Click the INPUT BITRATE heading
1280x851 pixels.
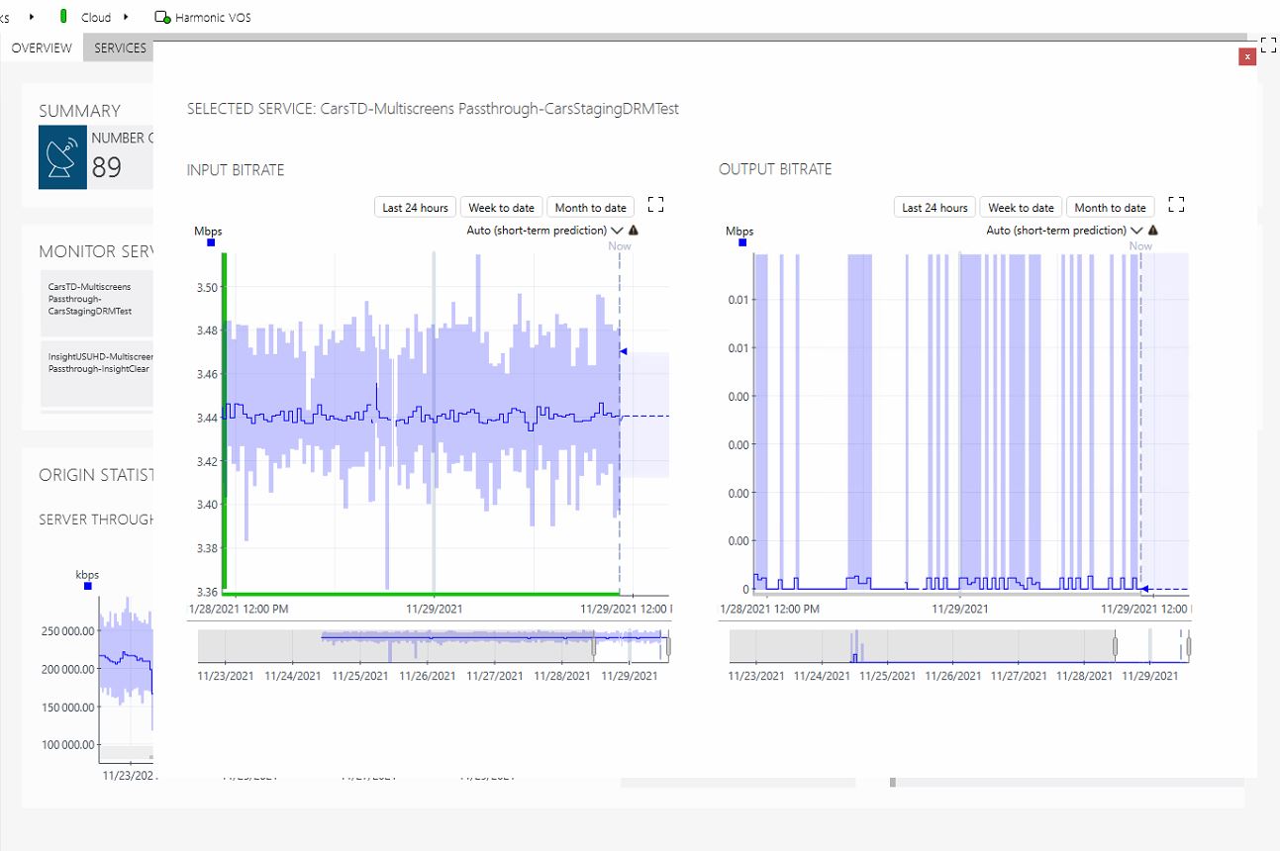(236, 170)
